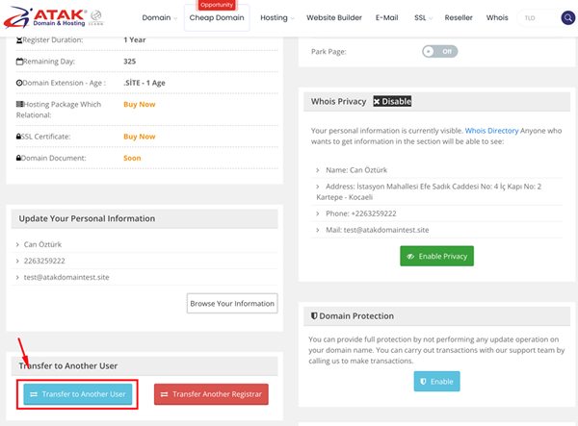Open the Domain dropdown menu
Viewport: 578px width, 426px height.
tap(160, 17)
